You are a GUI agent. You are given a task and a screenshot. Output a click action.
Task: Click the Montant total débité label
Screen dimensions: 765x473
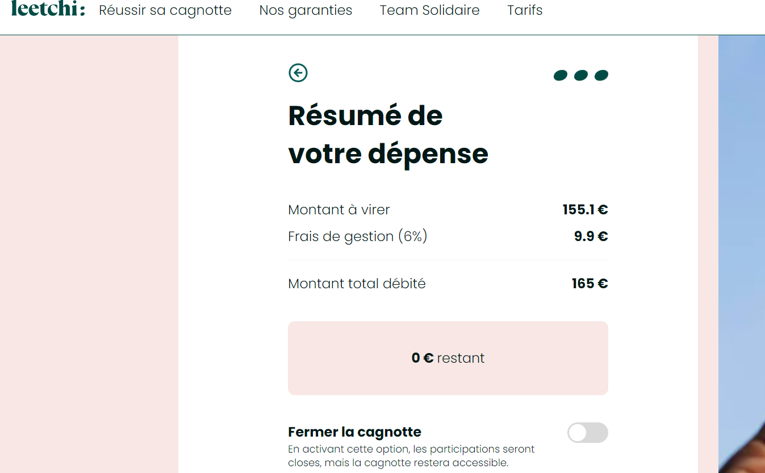tap(357, 284)
